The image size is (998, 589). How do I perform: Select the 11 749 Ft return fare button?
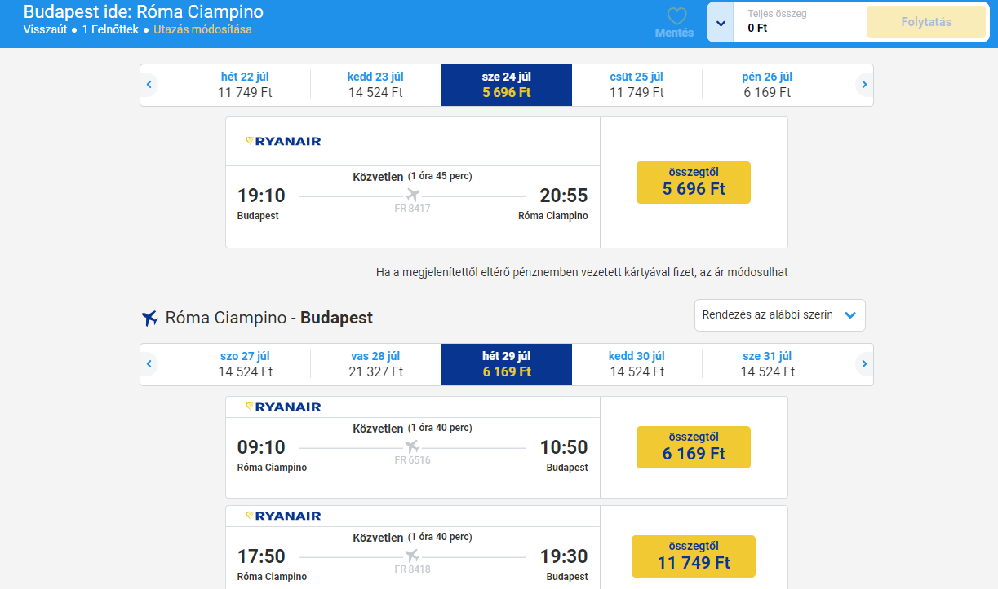pos(694,556)
